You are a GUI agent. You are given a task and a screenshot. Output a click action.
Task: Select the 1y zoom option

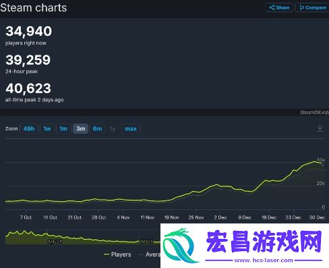tap(113, 129)
